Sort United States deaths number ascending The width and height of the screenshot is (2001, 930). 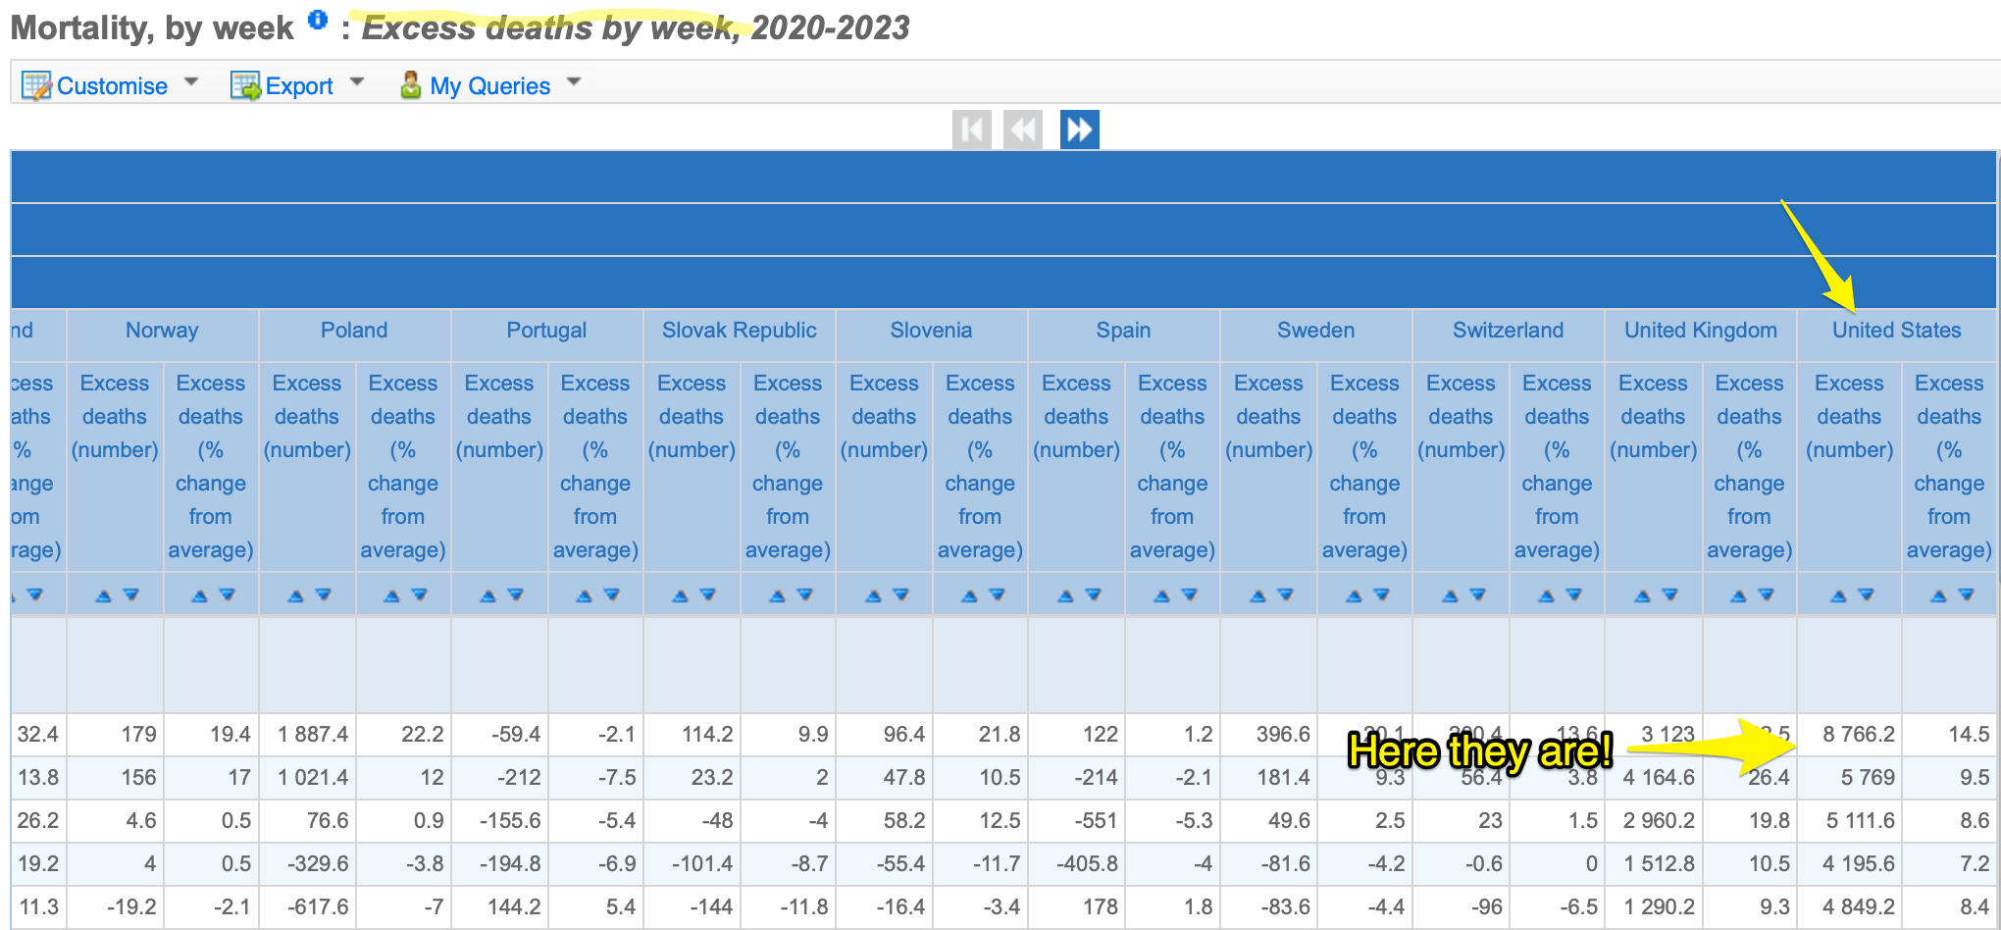(x=1839, y=595)
